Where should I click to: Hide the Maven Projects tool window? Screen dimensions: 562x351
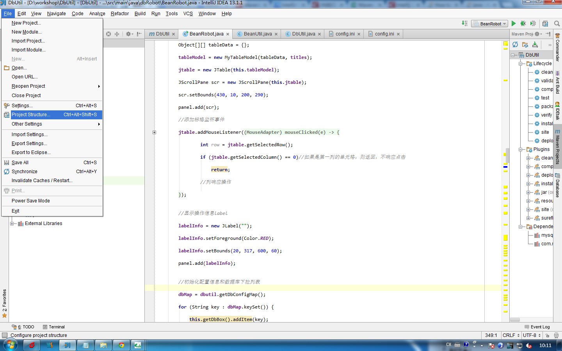(548, 34)
